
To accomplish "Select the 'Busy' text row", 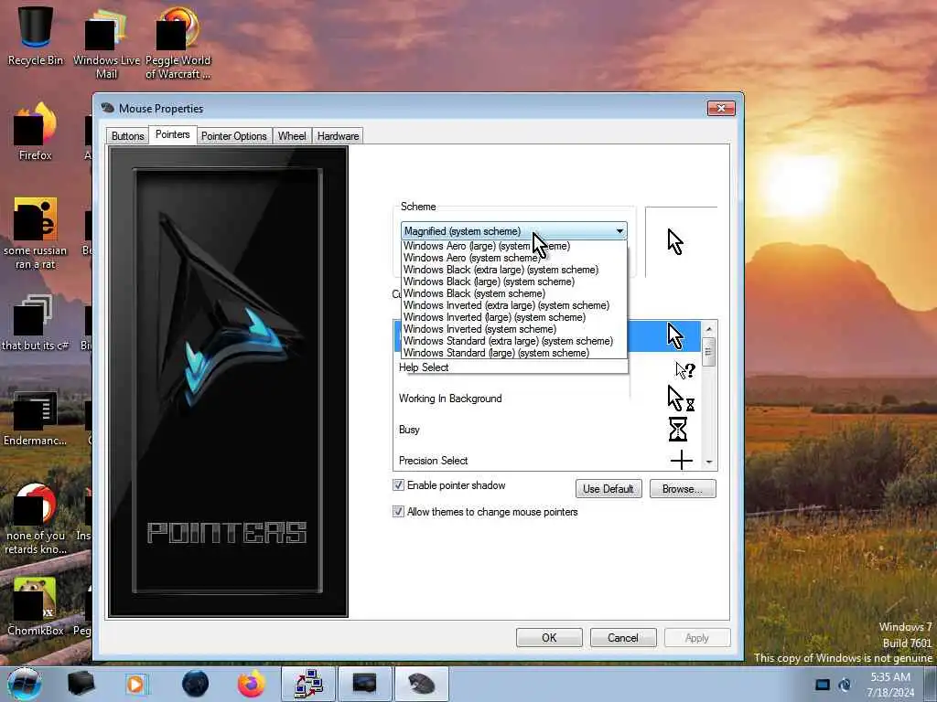I will coord(409,430).
